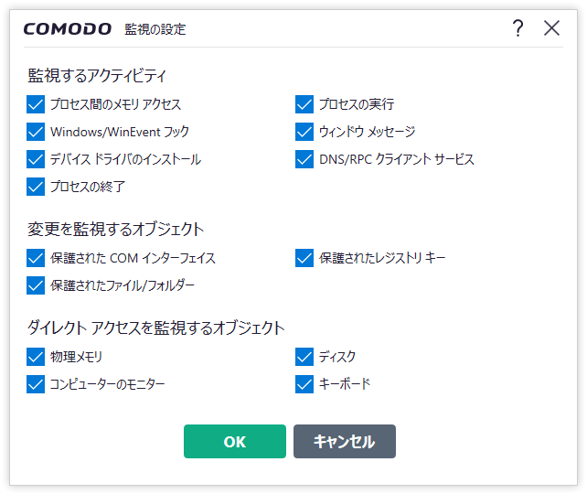
Task: Close the 監視の設定 dialog with the X
Action: pyautogui.click(x=552, y=28)
